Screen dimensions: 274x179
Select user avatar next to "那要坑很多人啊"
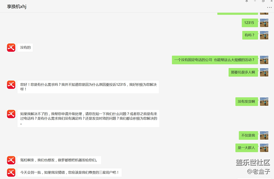click(x=264, y=72)
